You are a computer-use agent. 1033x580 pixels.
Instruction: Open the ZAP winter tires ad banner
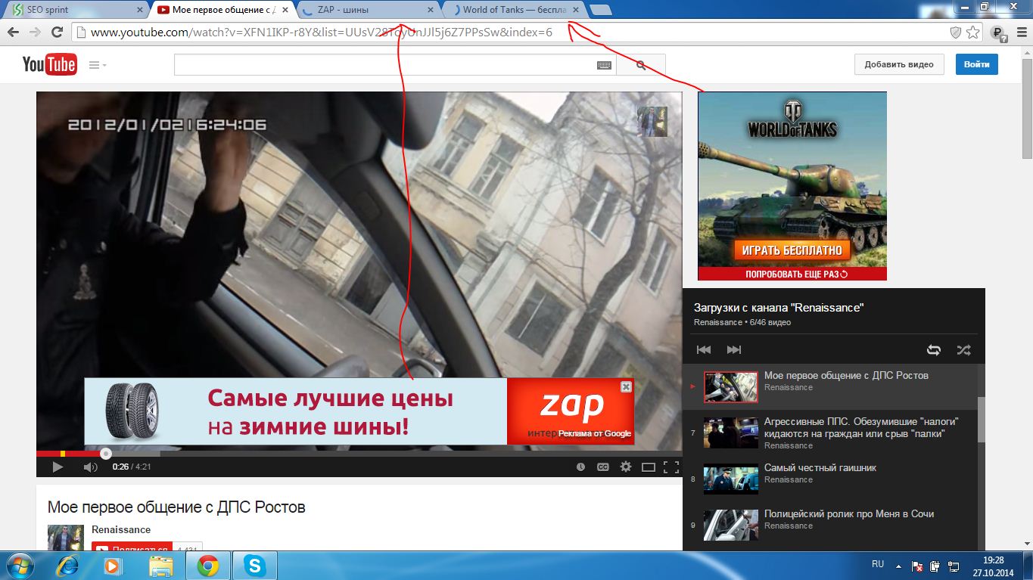(359, 411)
